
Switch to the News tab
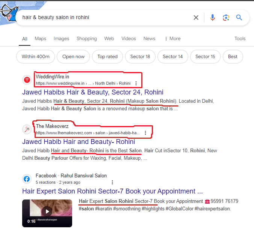[x=149, y=39]
